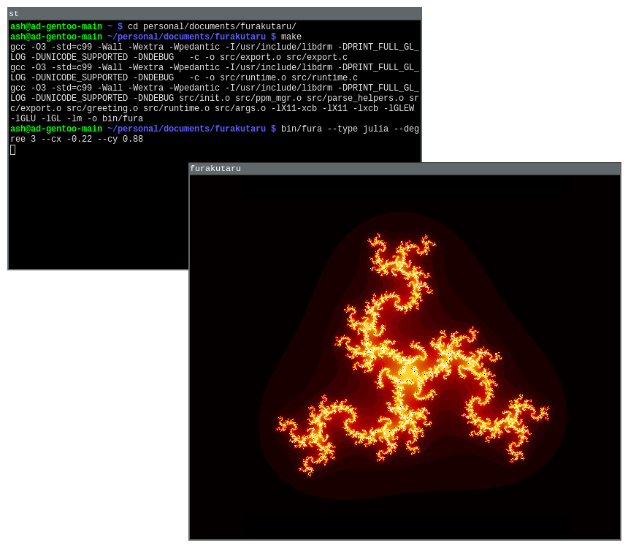This screenshot has width=628, height=548.
Task: Click empty black area inside the terminal
Action: click(95, 212)
